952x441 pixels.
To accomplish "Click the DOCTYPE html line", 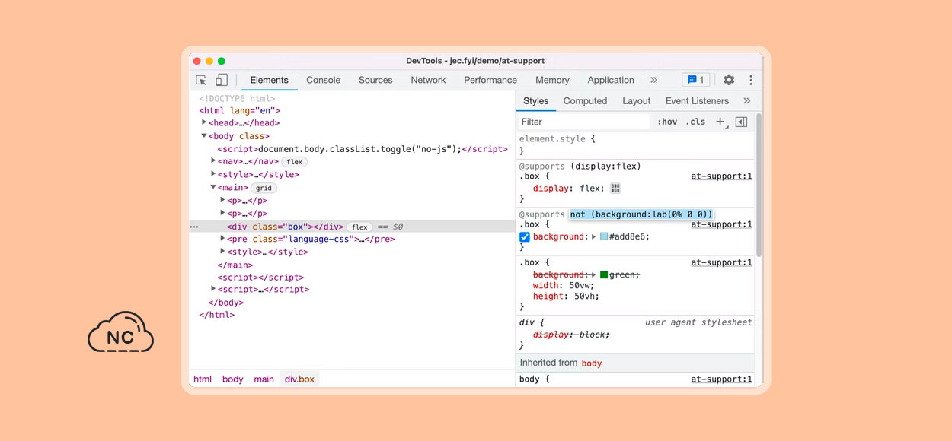I will (237, 99).
